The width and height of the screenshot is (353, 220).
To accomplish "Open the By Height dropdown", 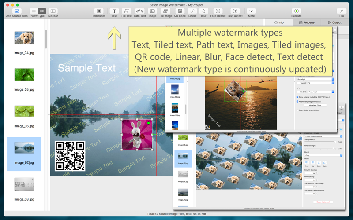I will click(315, 79).
